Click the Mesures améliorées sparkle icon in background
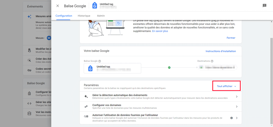Screen dimensions: 273x127 pyautogui.click(x=29, y=17)
